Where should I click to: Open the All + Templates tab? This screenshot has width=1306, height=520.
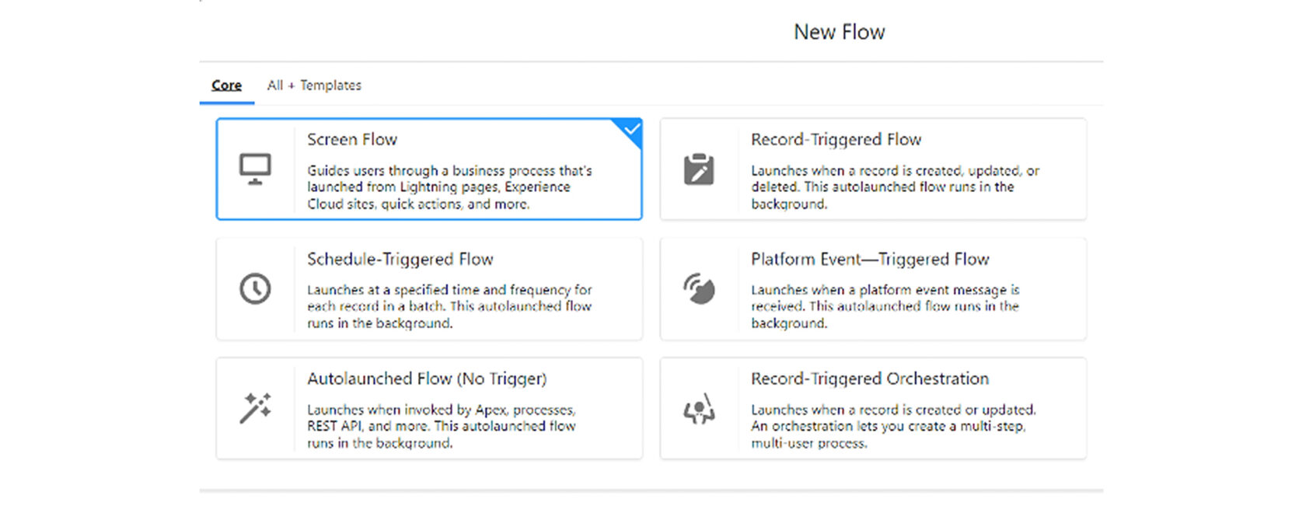(x=314, y=86)
